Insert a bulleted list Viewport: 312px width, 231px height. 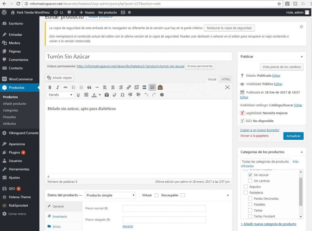tap(73, 87)
